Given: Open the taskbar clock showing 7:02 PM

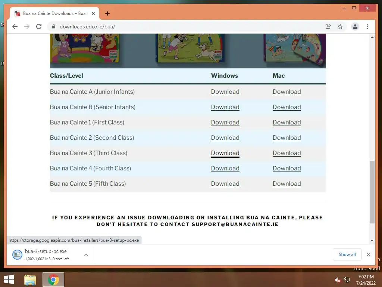Looking at the screenshot, I should pos(366,280).
